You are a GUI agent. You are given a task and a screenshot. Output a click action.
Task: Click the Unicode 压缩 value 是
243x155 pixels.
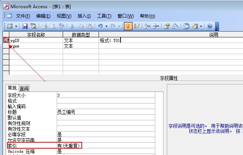coord(106,151)
